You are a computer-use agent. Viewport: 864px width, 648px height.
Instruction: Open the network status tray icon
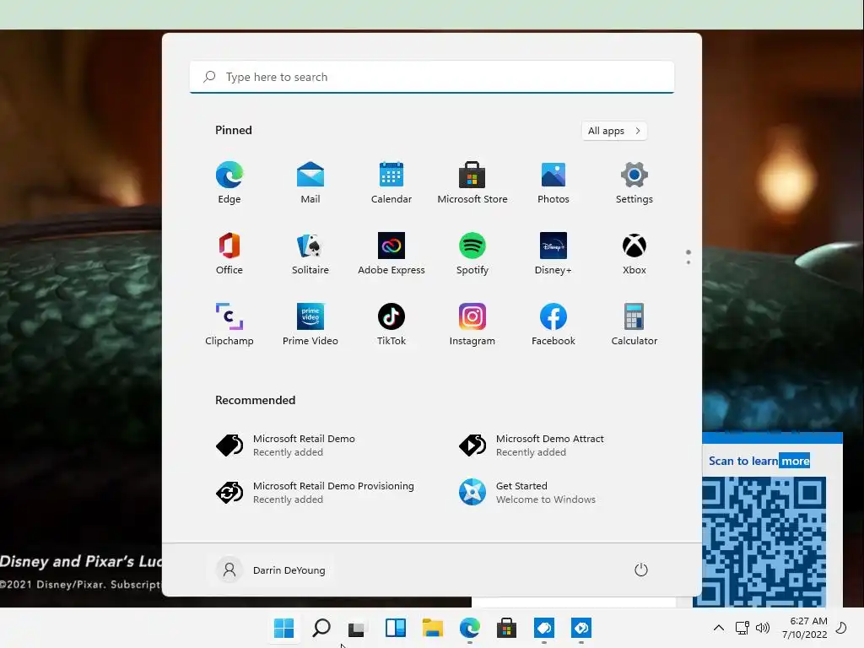pos(742,628)
